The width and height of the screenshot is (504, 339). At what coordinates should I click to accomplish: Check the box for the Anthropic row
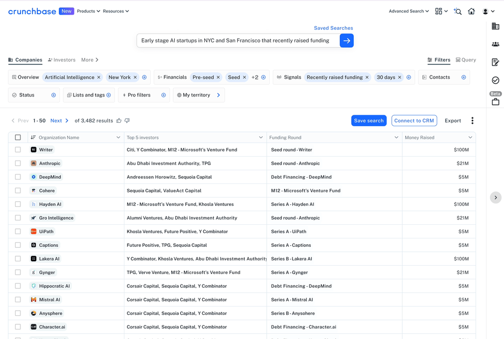click(x=18, y=163)
